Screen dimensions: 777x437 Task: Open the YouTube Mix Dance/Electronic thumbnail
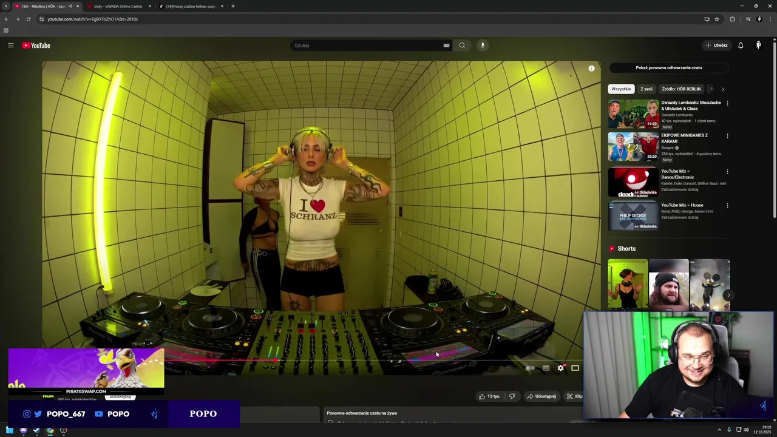pyautogui.click(x=633, y=182)
